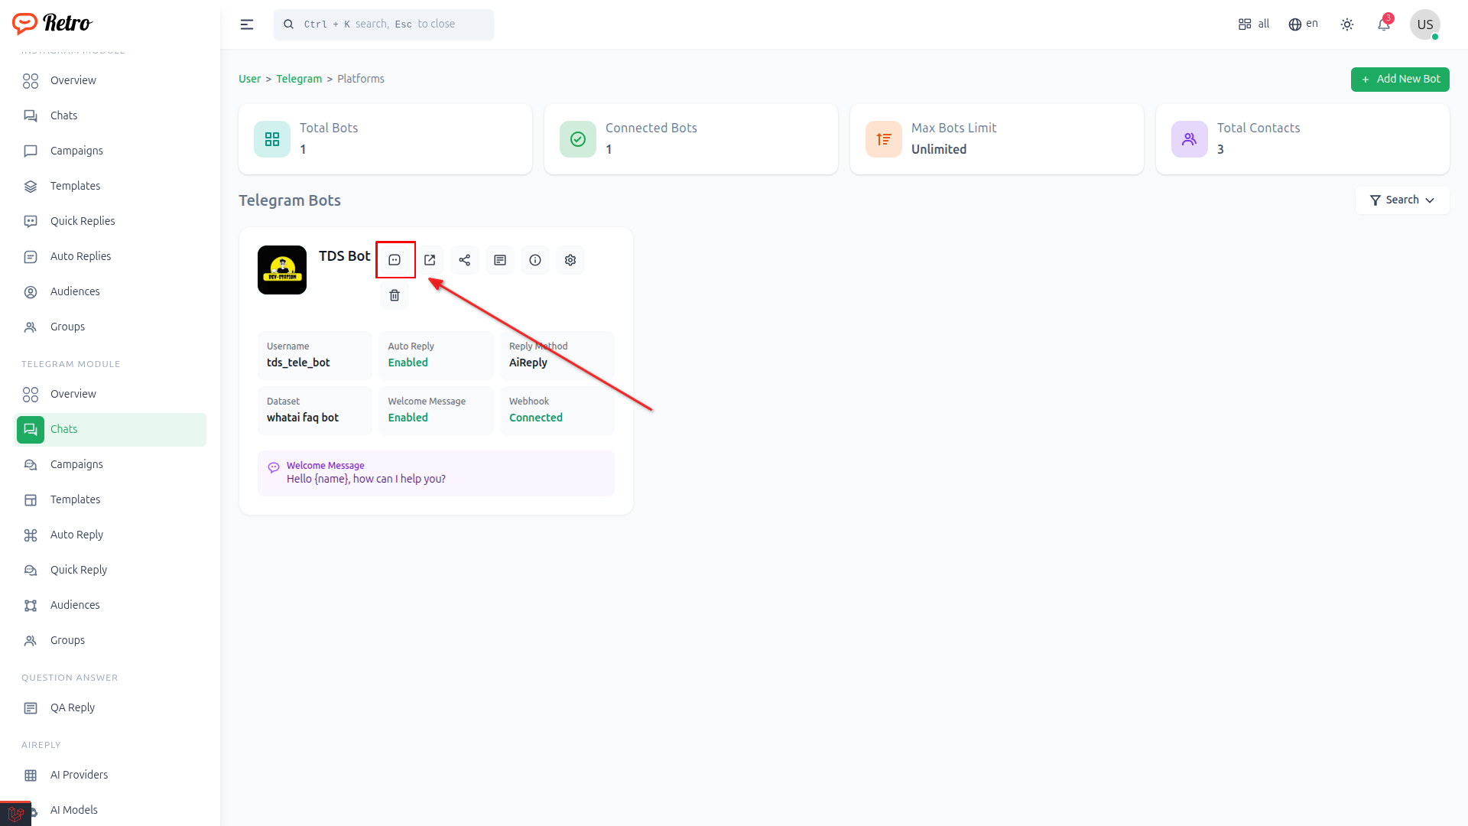Viewport: 1468px width, 826px height.
Task: Click the Add New Bot button
Action: click(x=1400, y=79)
